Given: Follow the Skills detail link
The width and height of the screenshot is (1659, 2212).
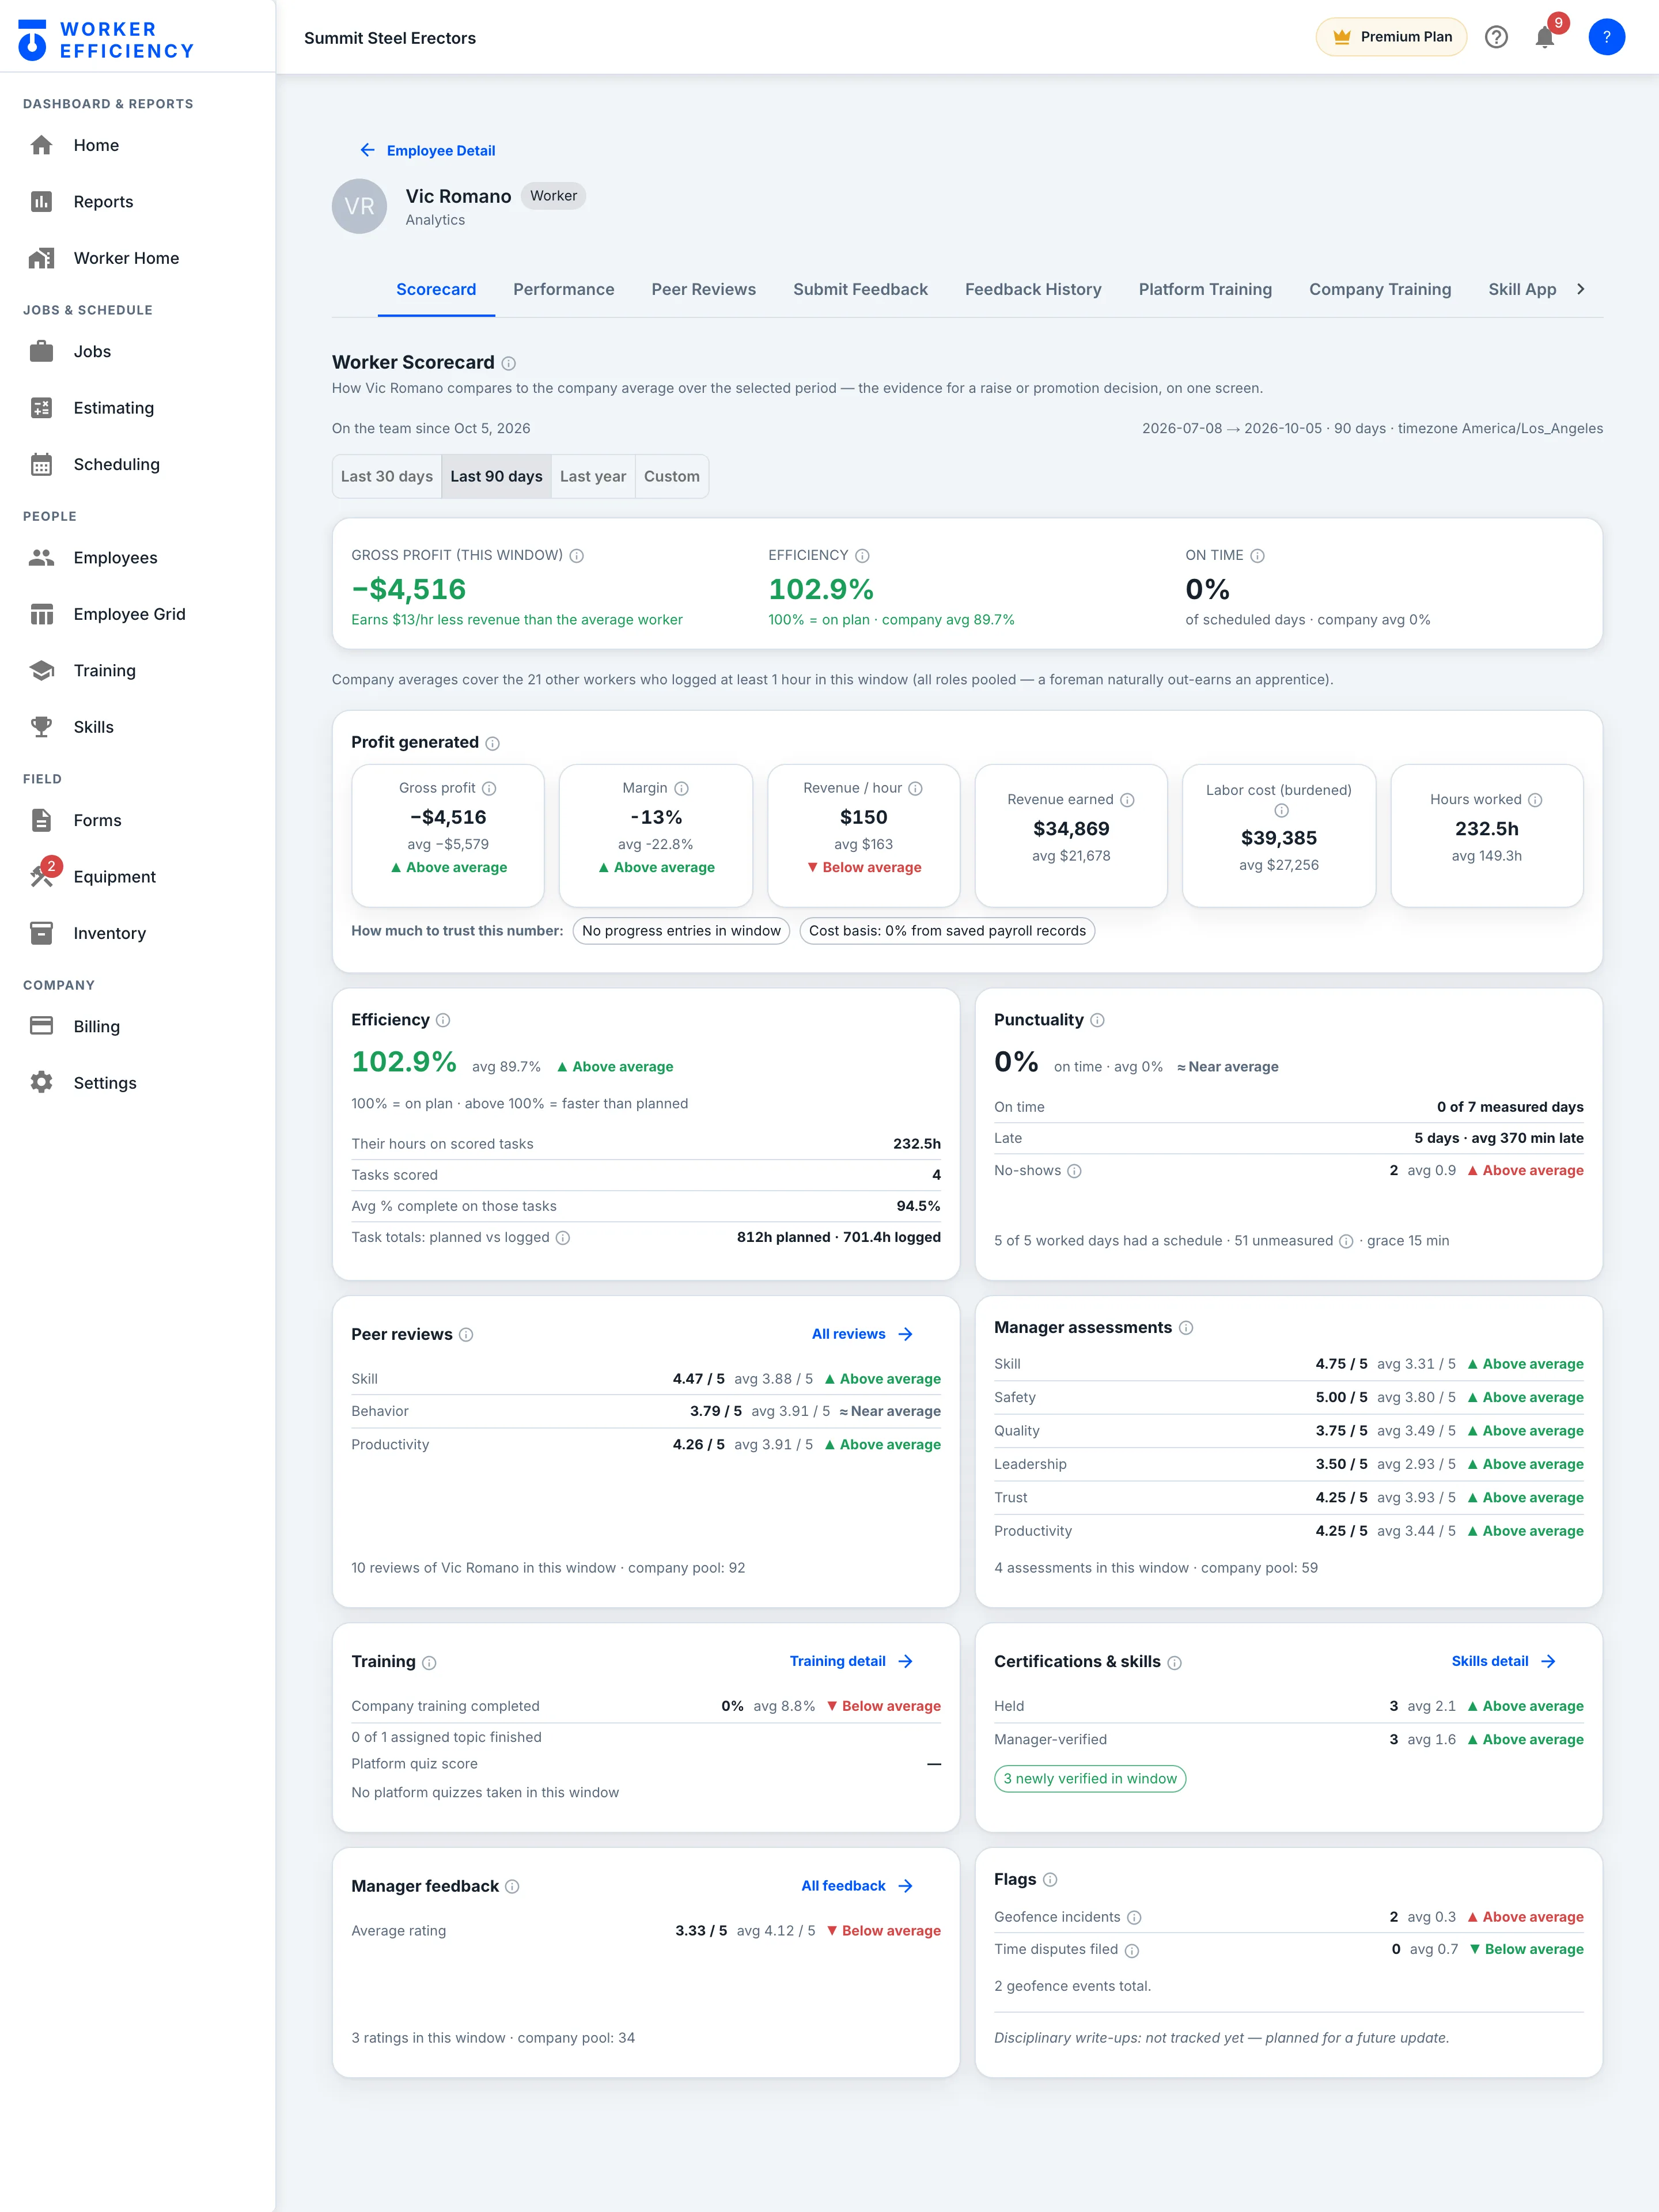Looking at the screenshot, I should (1504, 1661).
